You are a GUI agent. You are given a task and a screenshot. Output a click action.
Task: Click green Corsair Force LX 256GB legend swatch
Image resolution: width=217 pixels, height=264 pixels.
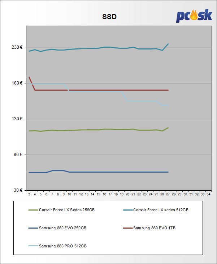pyautogui.click(x=33, y=210)
